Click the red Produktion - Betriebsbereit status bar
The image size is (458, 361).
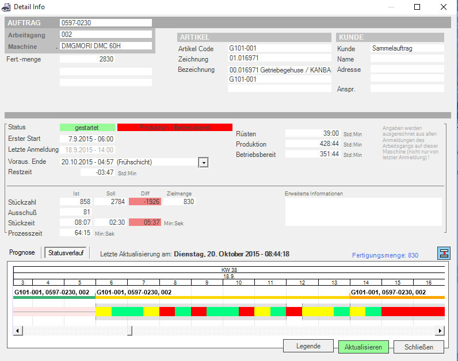point(175,128)
